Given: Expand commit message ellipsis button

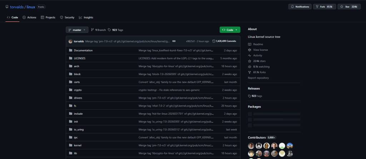Looking at the screenshot, I should coord(174,41).
